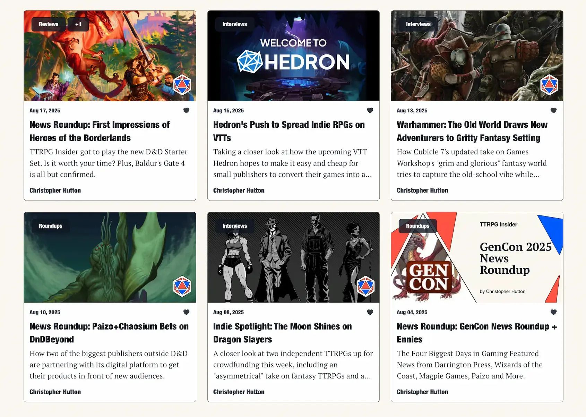Click summary 'The Four Biggest Days in Gaming'

point(470,365)
